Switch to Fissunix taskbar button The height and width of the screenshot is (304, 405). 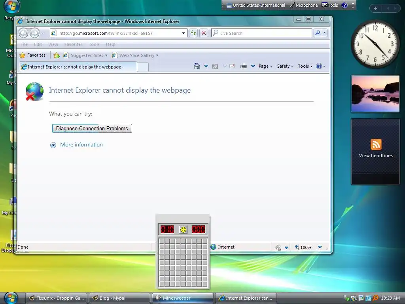56,298
